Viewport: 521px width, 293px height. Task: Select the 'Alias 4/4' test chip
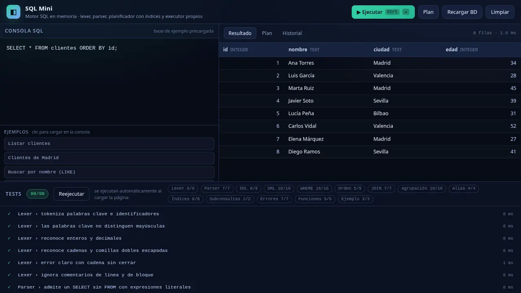pos(464,189)
